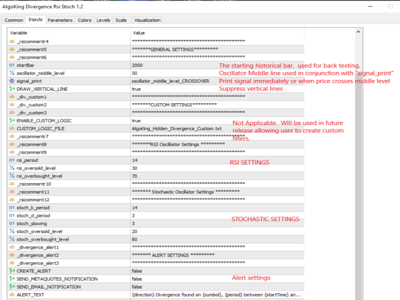Click the string icon beside _div_custom2
This screenshot has width=400, height=300.
pos(12,104)
